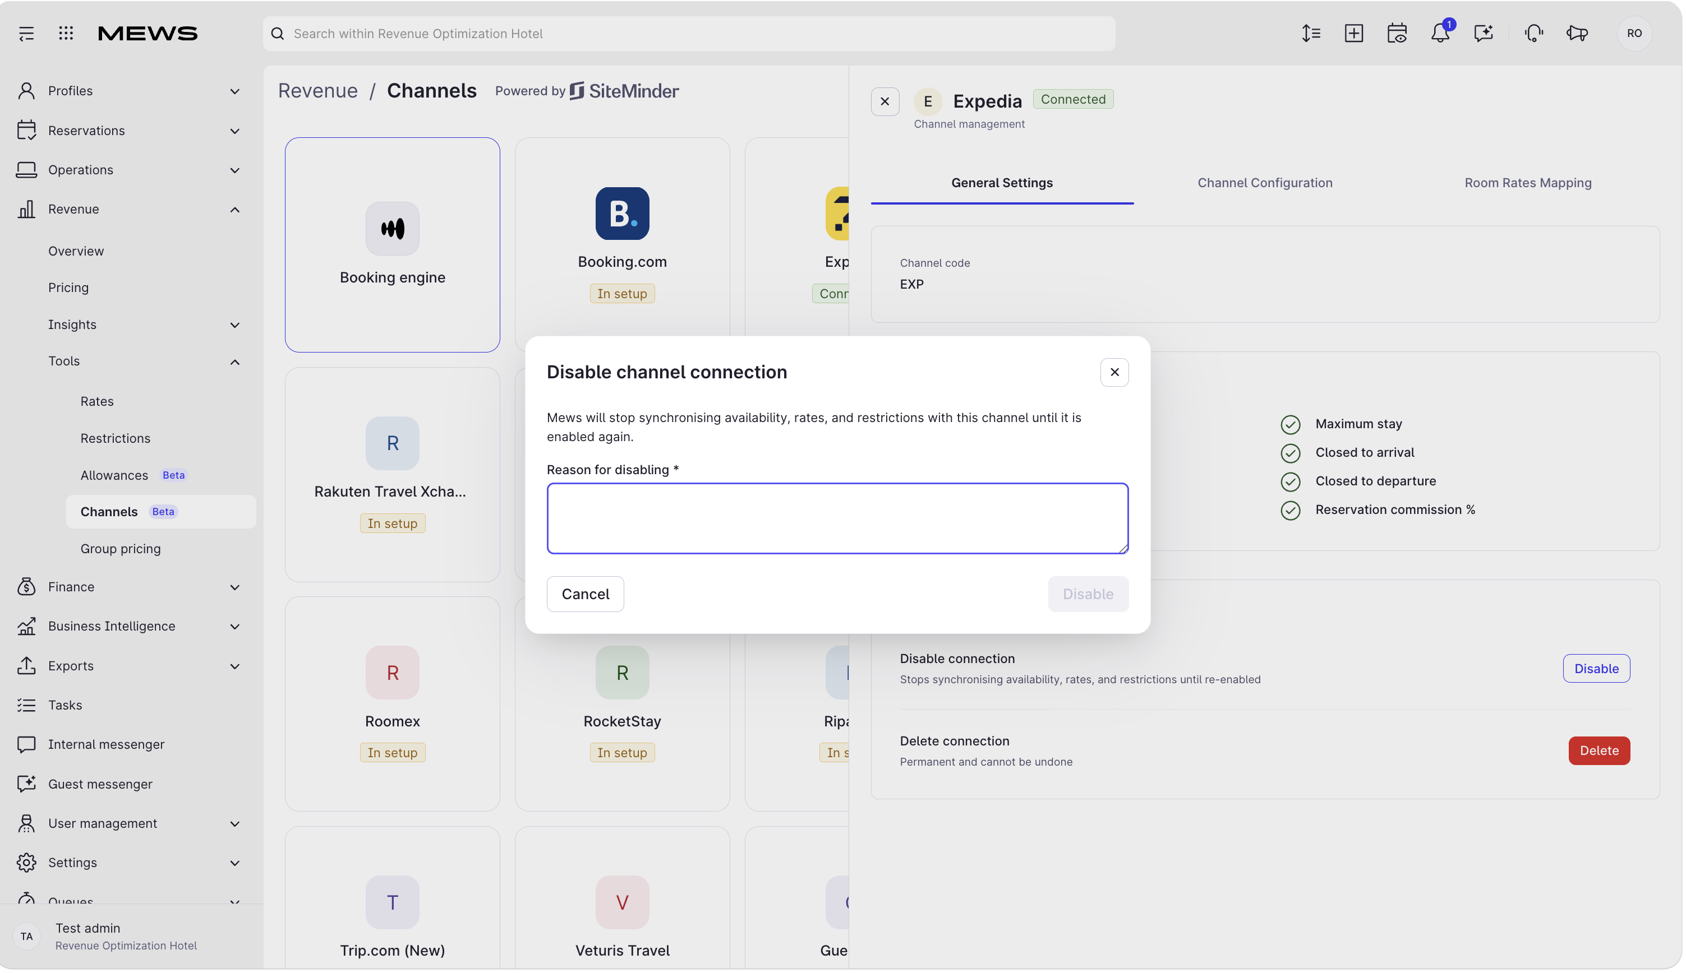Switch to Room Rates Mapping tab

pyautogui.click(x=1528, y=183)
